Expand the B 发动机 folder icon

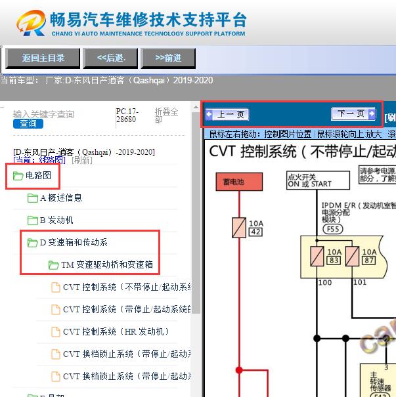[x=32, y=220]
